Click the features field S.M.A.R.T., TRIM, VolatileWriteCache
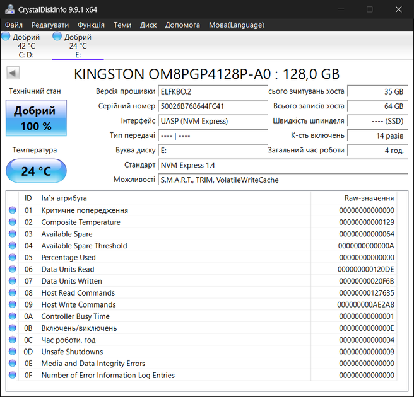414x397 pixels. point(283,180)
